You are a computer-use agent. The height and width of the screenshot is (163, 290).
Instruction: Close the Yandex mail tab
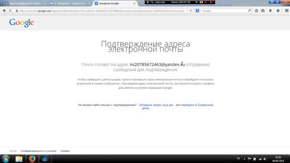click(90, 3)
